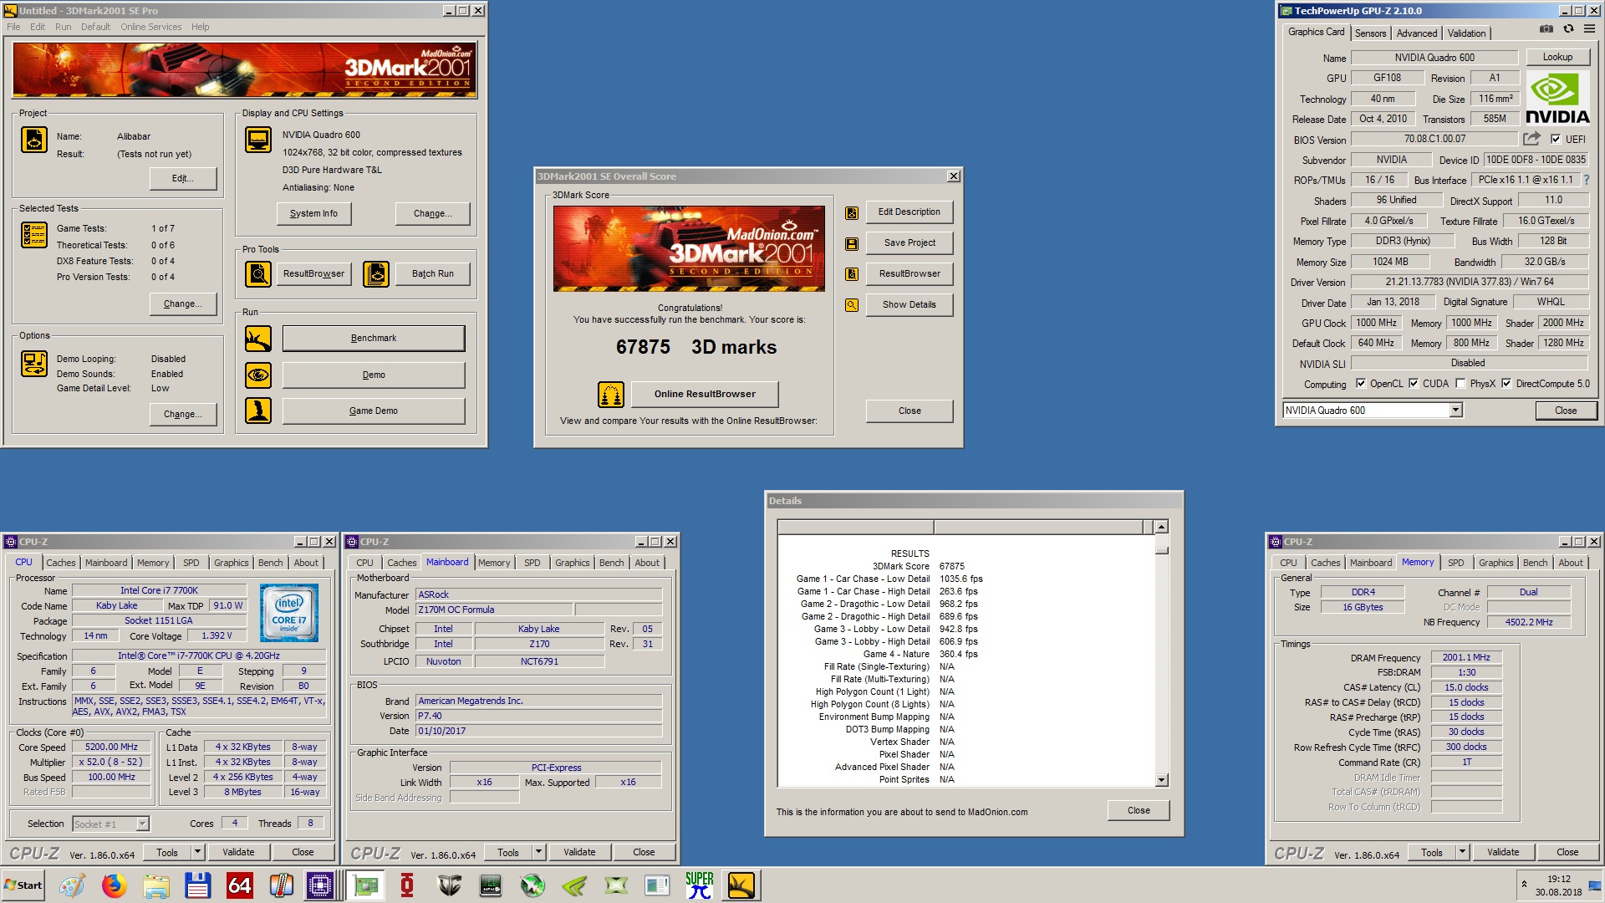Click the Selected Tests checklist icon

coord(34,235)
